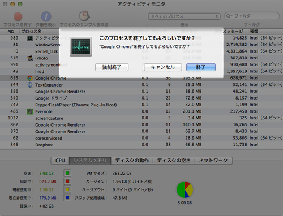Screen dimensions: 283x216
Task: Click the yellow active memory color swatch
Action: click(x=67, y=189)
